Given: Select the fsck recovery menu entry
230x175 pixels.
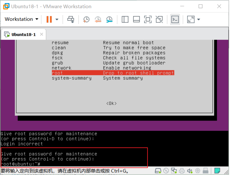Looking at the screenshot, I should pyautogui.click(x=57, y=58).
